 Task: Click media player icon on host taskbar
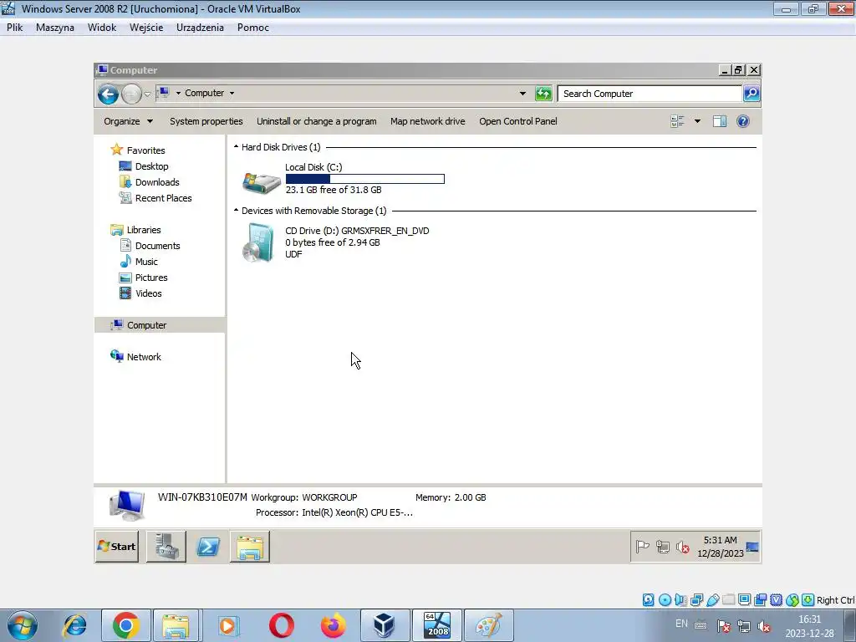227,625
